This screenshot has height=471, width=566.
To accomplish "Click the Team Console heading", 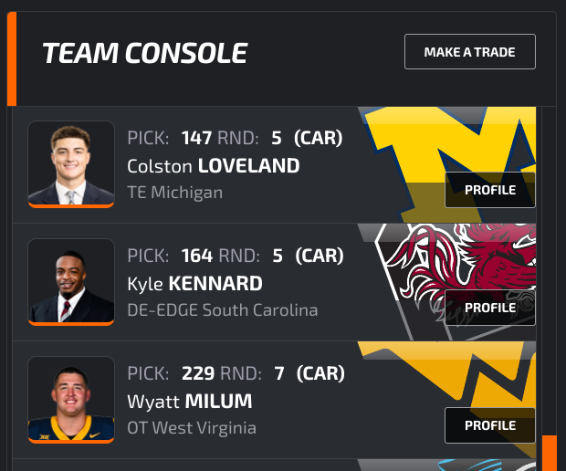I will click(144, 53).
